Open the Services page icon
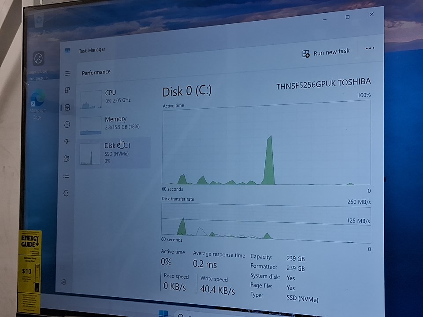The width and height of the screenshot is (423, 317). 66,193
